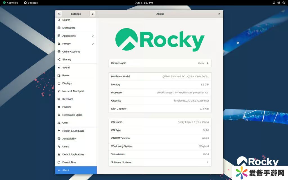
Task: Open Device Name row chevron
Action: point(208,63)
